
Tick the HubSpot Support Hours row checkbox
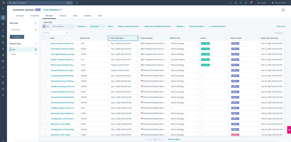pyautogui.click(x=45, y=108)
